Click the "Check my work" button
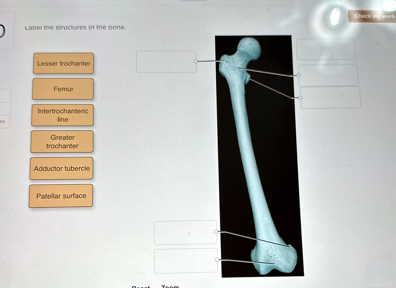This screenshot has height=288, width=396. 372,16
